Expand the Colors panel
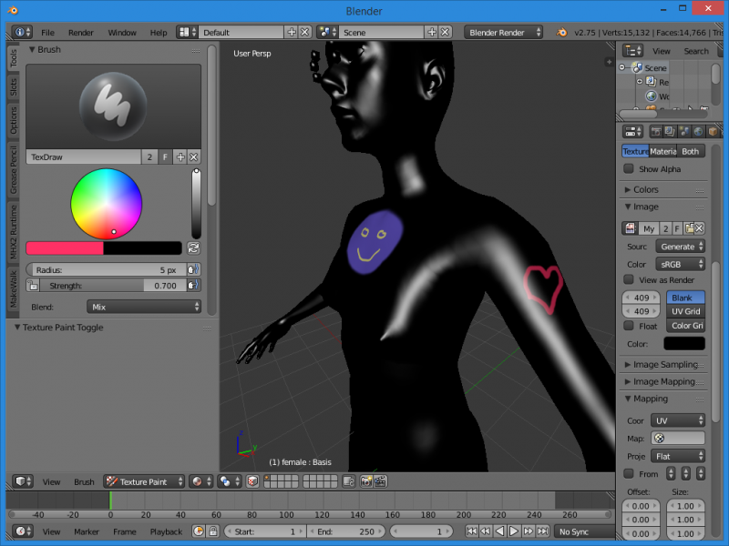729x546 pixels. click(646, 189)
